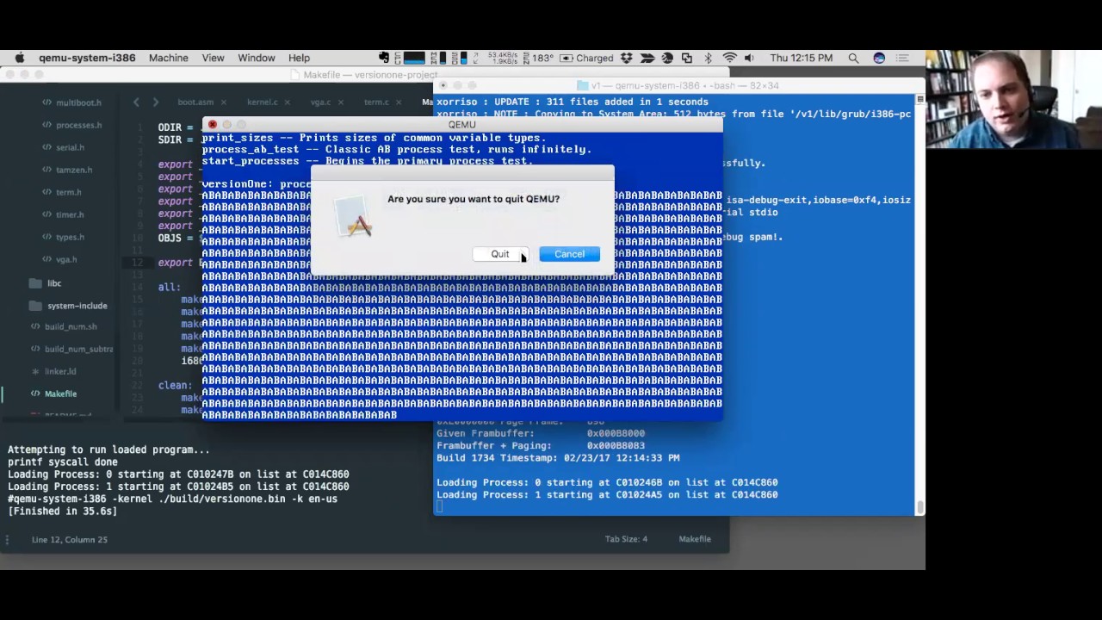This screenshot has width=1102, height=620.
Task: Open the battery Charged status menu
Action: [587, 58]
